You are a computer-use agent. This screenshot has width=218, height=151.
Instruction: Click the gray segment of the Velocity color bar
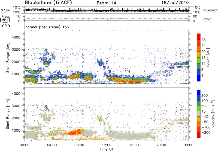(199, 114)
